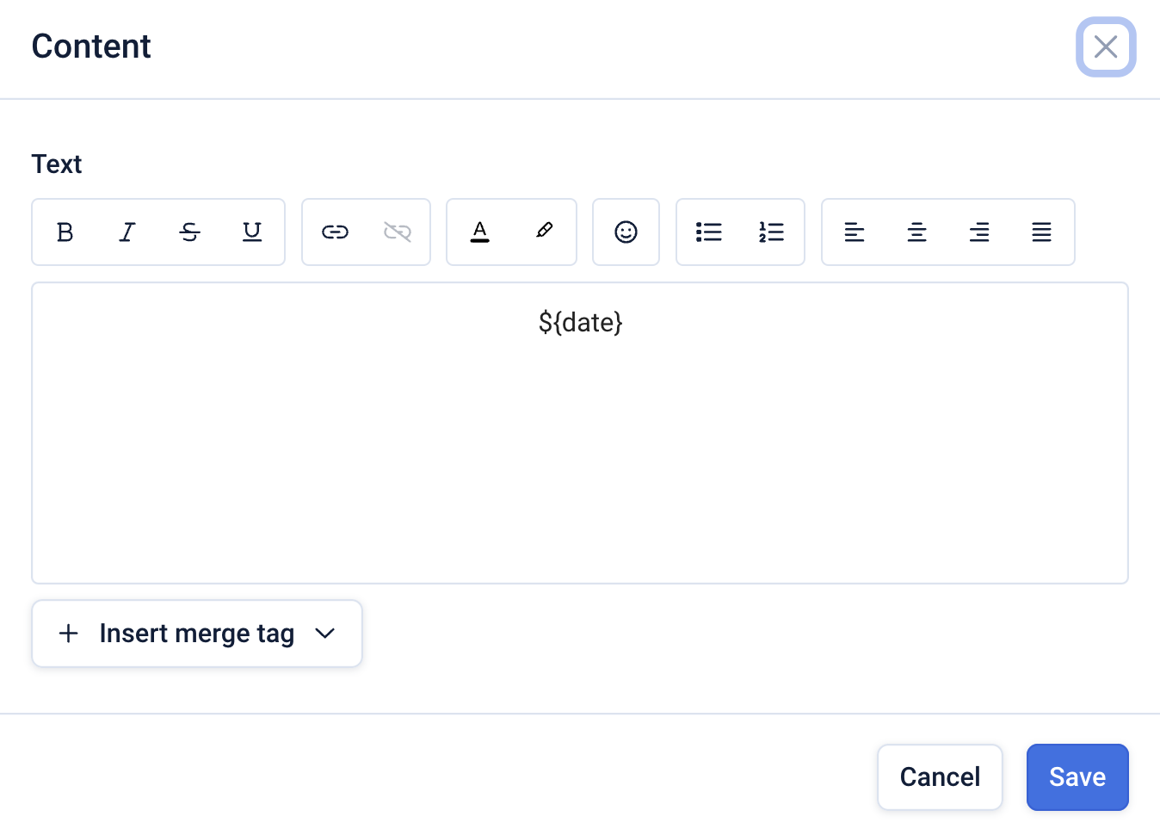1160x835 pixels.
Task: Choose the highlight marker tool
Action: click(x=544, y=232)
